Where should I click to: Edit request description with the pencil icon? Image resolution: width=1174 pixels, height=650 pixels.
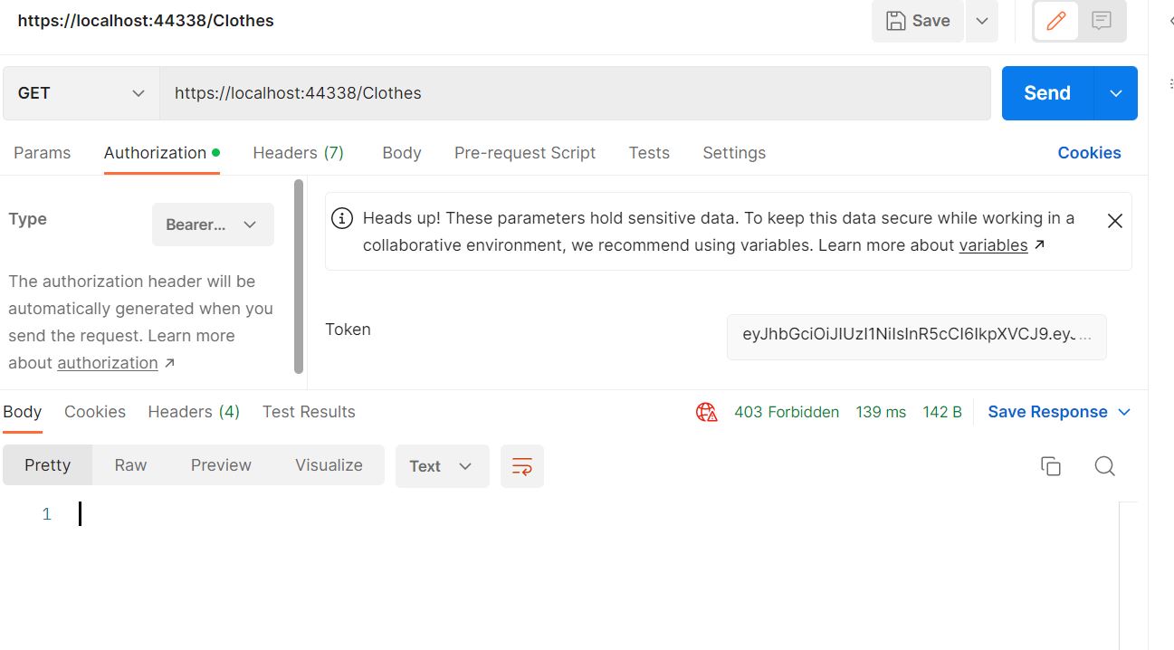click(x=1055, y=20)
